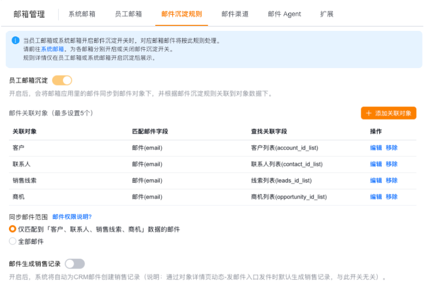Open the 邮件权限说明? help link
This screenshot has height=287, width=424.
tap(72, 217)
